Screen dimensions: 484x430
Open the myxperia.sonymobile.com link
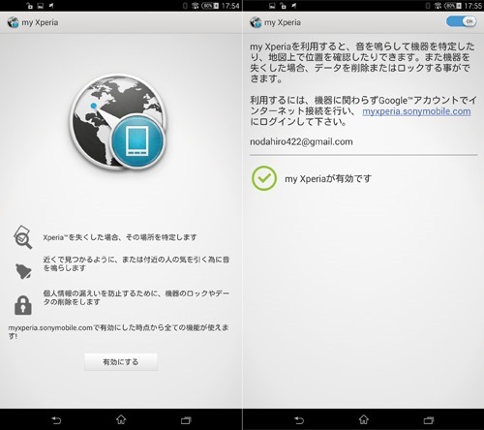pos(416,111)
